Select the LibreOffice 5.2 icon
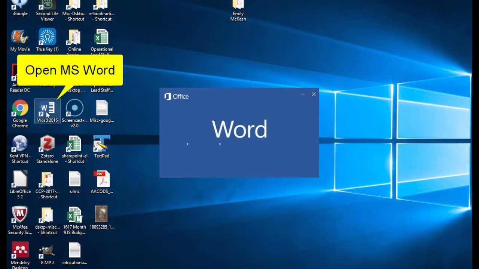Viewport: 479px width, 269px height. pyautogui.click(x=20, y=185)
